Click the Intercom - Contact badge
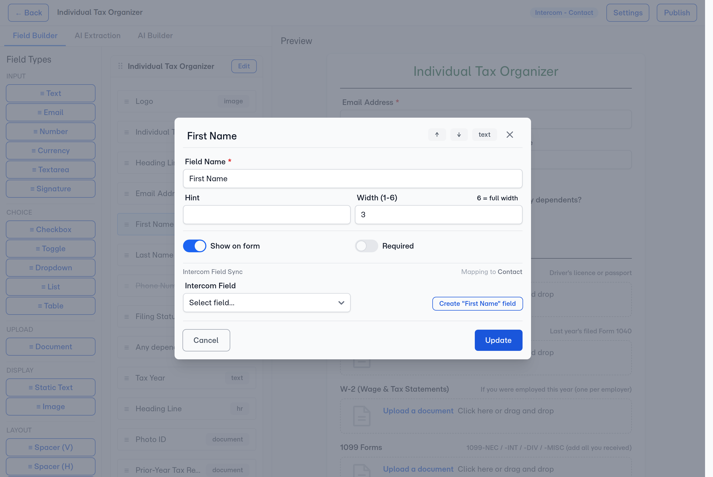Image resolution: width=713 pixels, height=477 pixels. point(564,13)
